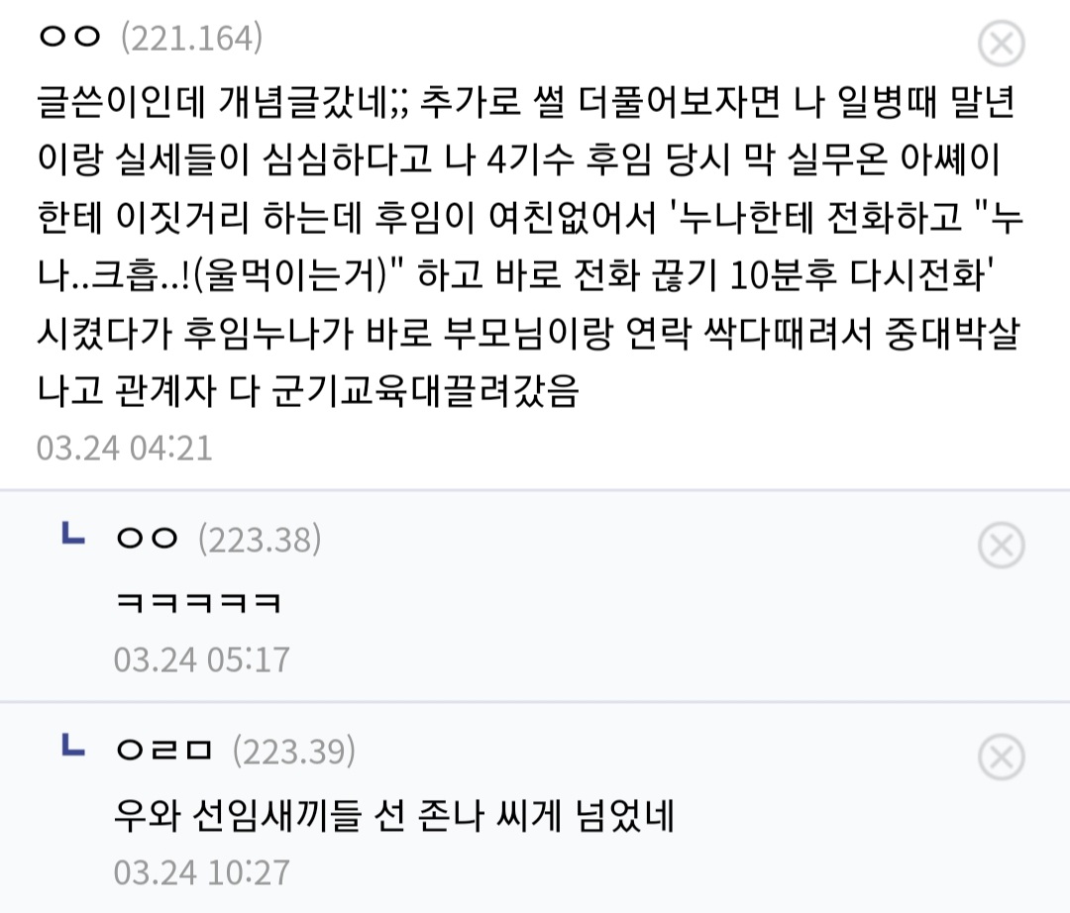Image resolution: width=1070 pixels, height=913 pixels.
Task: Click the comment line starting with 글쓴이인데 개념글갔네
Action: (x=525, y=101)
